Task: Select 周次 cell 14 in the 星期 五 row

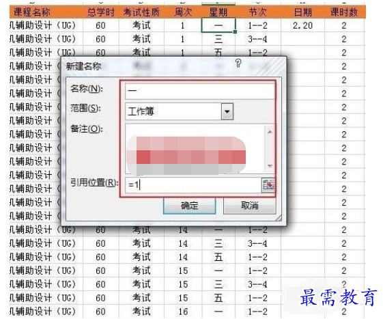Action: (x=183, y=257)
